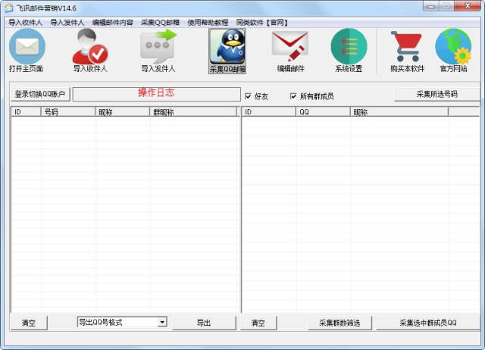Close the 飞讯邮件营销 window
This screenshot has width=485, height=350.
point(468,6)
